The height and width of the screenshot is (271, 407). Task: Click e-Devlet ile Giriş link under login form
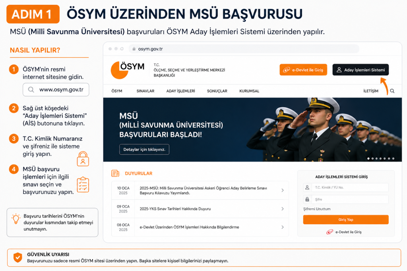click(344, 232)
